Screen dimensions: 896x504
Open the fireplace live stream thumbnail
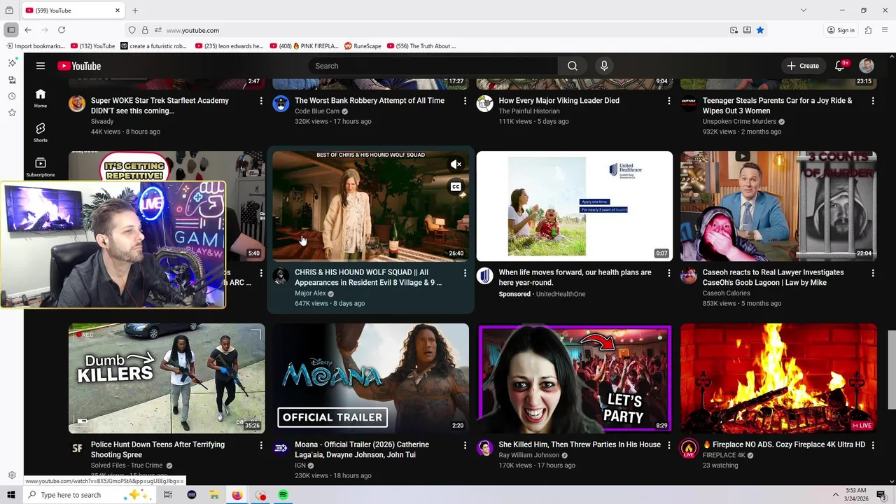click(x=778, y=379)
